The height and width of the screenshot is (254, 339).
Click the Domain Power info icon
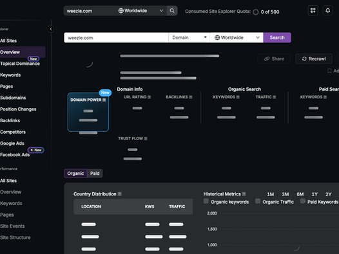(x=104, y=100)
